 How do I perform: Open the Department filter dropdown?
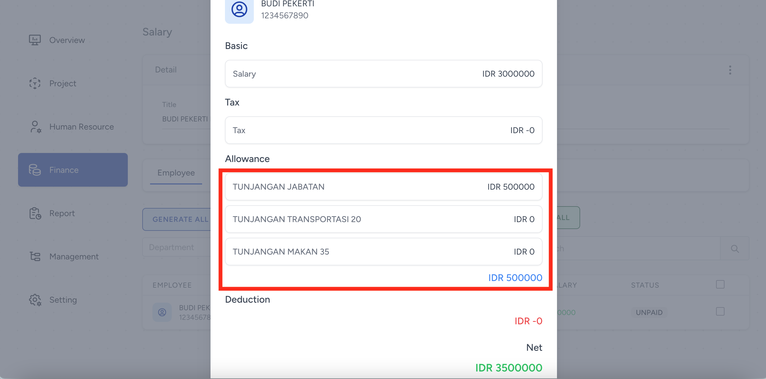click(177, 247)
